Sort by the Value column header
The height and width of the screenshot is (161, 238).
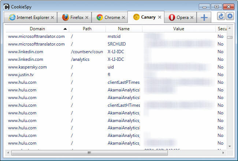click(179, 29)
